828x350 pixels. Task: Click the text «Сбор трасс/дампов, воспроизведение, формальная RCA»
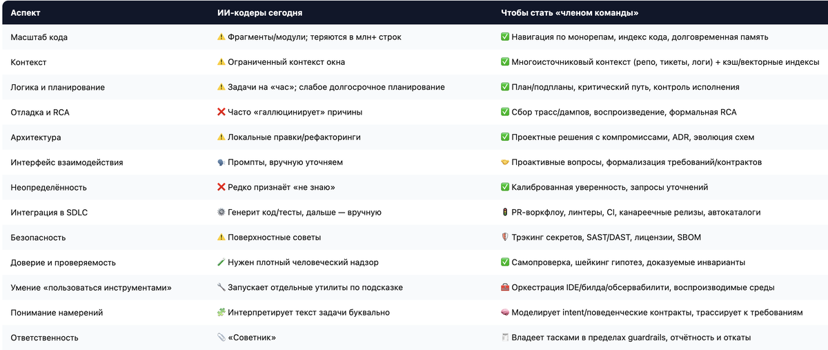pyautogui.click(x=624, y=112)
